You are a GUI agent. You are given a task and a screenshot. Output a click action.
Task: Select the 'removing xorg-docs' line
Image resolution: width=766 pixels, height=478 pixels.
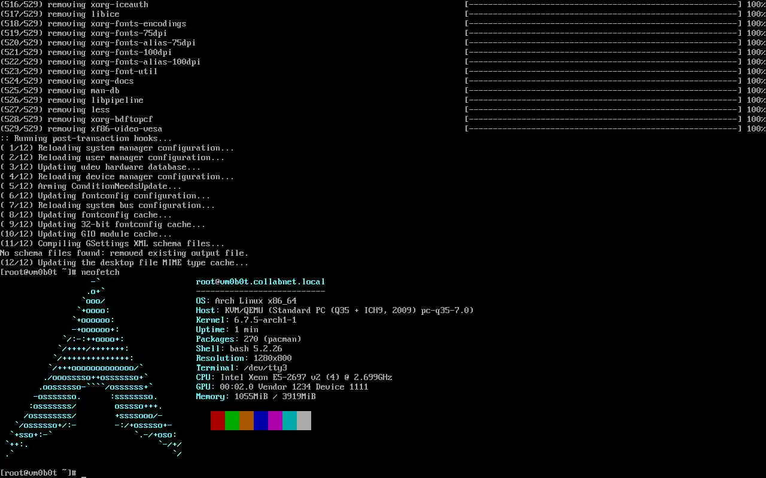pyautogui.click(x=67, y=81)
